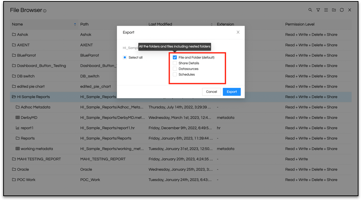
Task: Click the Adhoc Metadata folder icon
Action: point(18,107)
